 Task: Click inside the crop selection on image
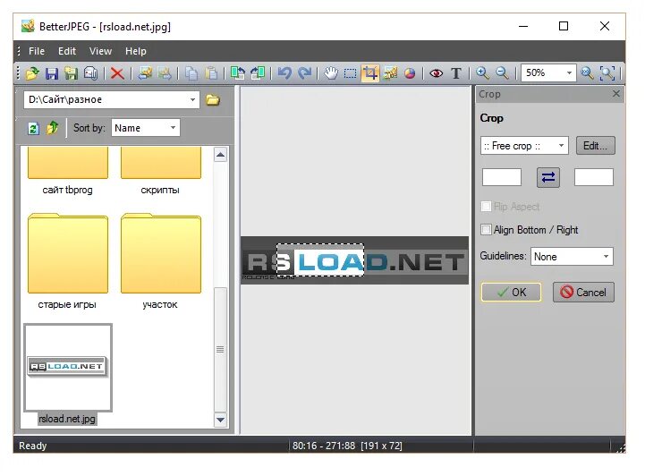point(320,260)
